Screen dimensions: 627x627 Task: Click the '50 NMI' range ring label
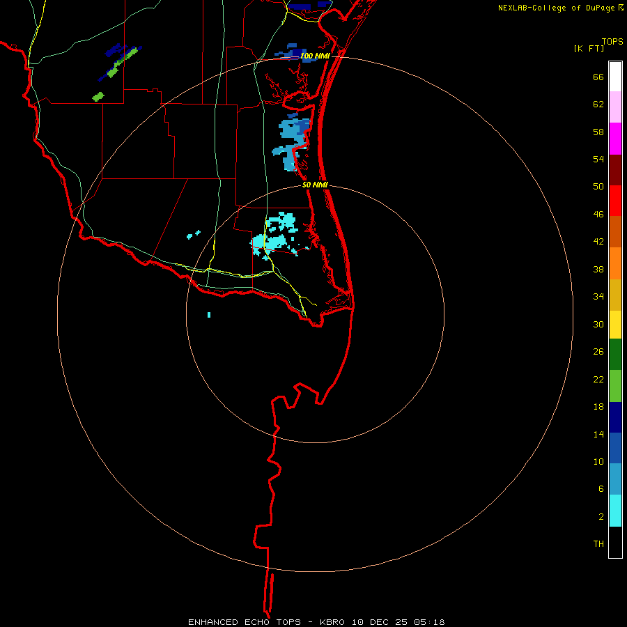click(x=315, y=185)
